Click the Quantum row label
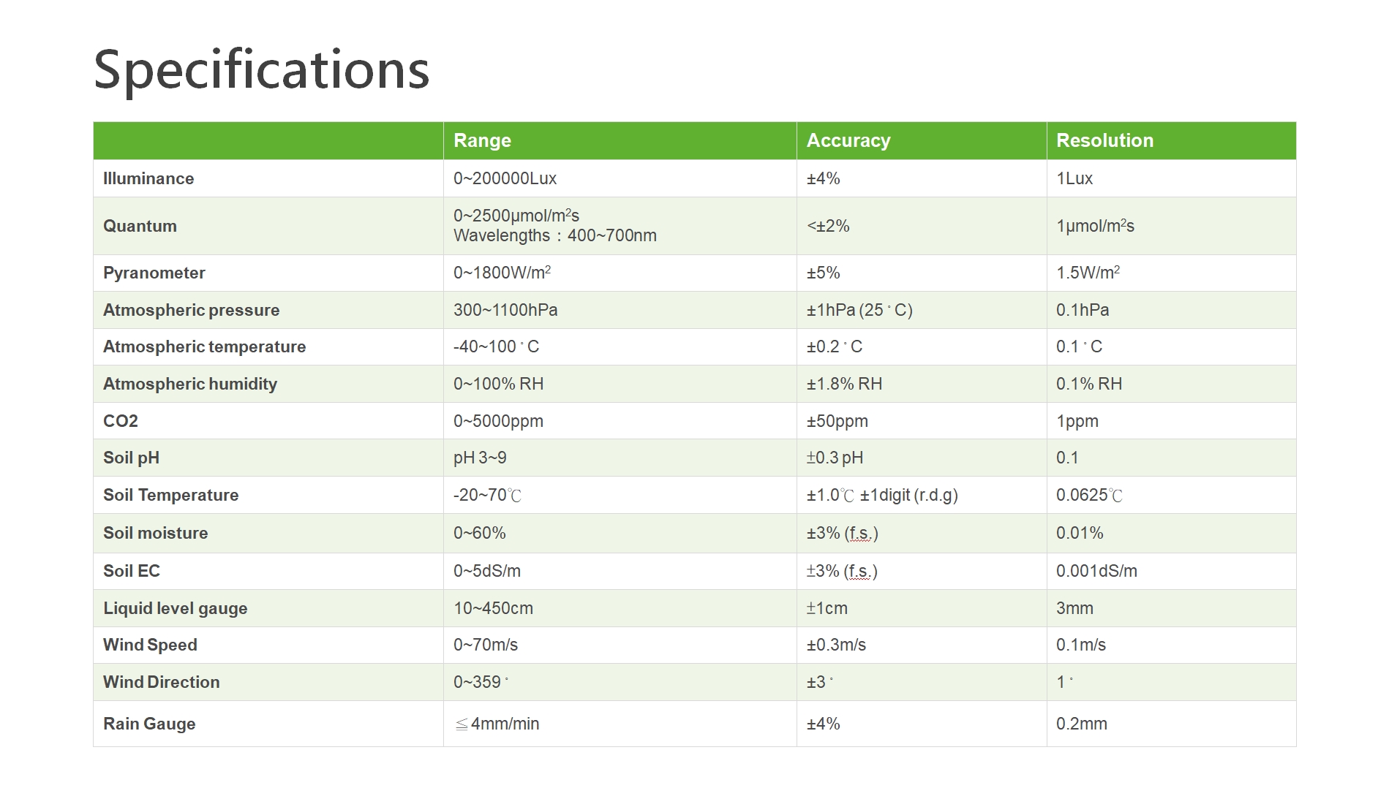1389x788 pixels. click(140, 226)
